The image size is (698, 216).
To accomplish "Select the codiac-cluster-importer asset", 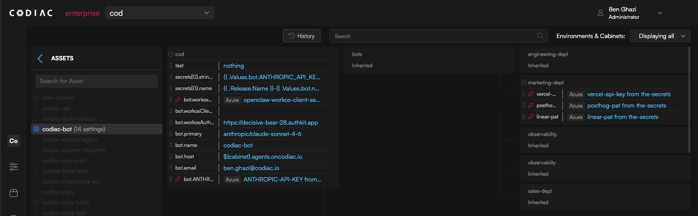I will [x=74, y=150].
